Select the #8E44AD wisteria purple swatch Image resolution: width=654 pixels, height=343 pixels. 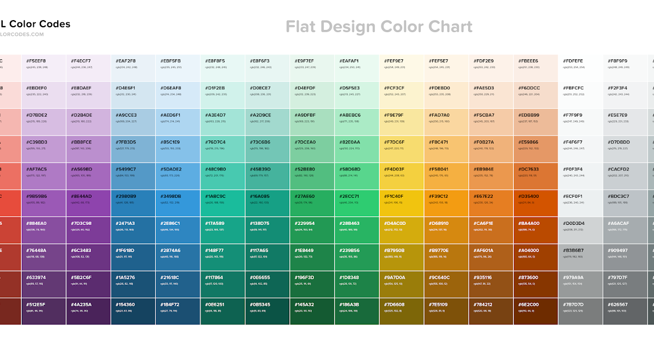pos(88,203)
